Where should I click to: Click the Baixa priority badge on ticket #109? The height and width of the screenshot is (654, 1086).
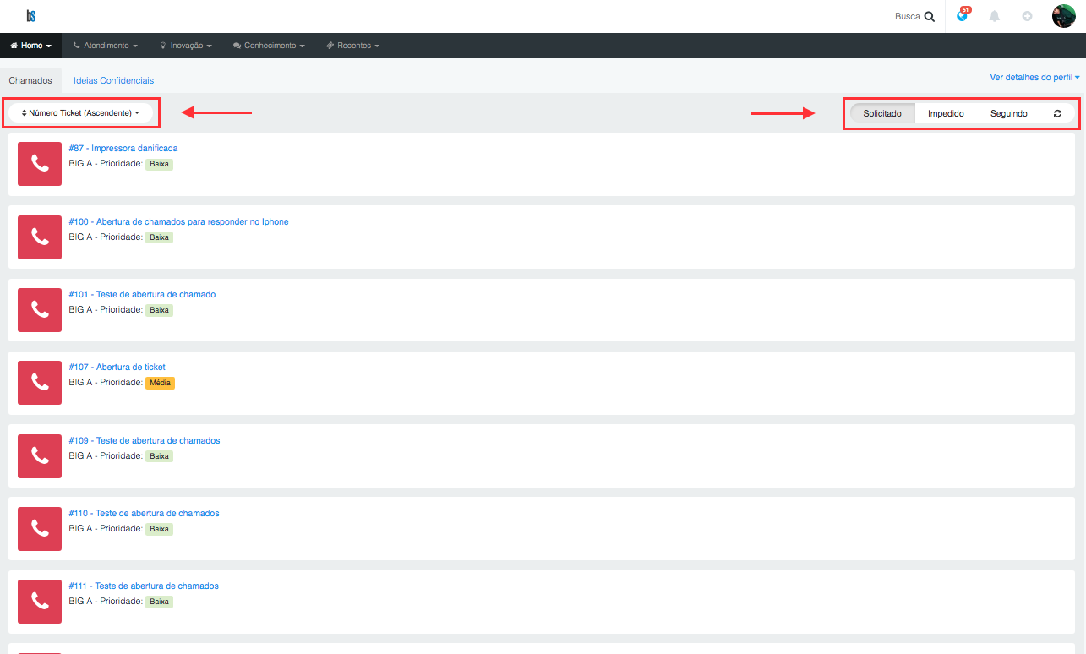(159, 456)
